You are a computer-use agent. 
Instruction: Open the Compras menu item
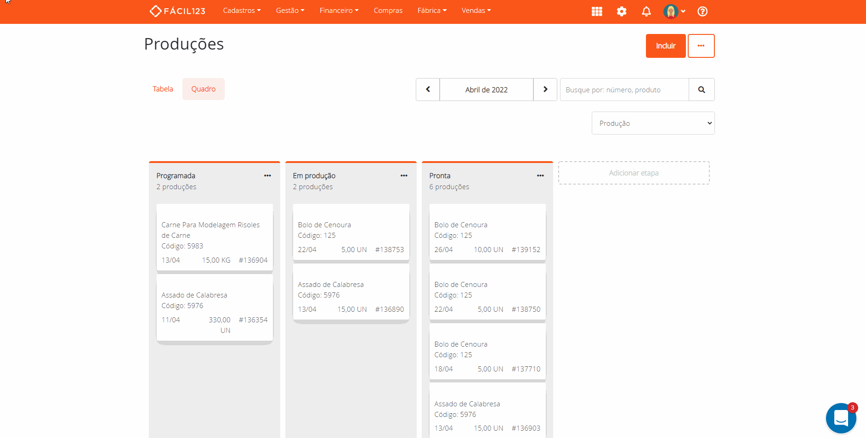pos(388,11)
